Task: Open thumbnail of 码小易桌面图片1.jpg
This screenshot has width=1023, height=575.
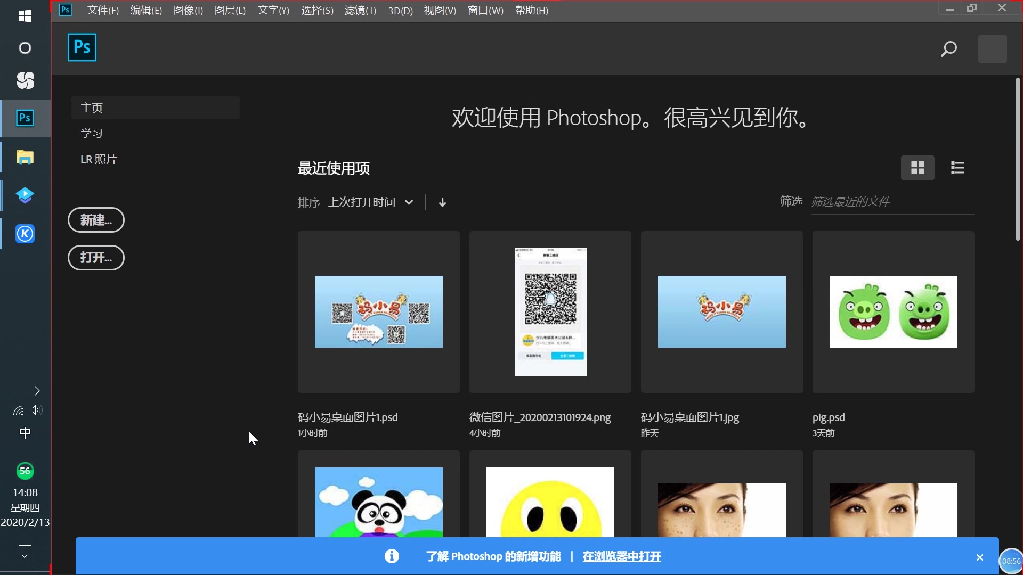Action: pyautogui.click(x=722, y=312)
